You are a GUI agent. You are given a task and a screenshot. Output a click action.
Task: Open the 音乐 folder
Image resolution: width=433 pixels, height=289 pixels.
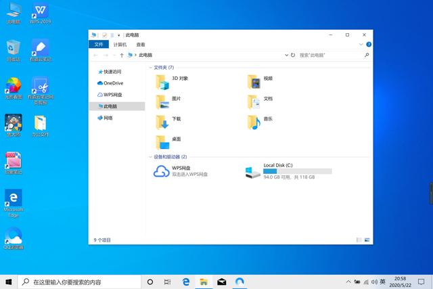260,123
